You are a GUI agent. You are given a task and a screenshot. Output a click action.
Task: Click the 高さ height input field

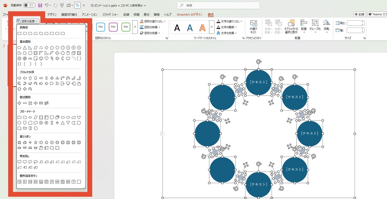[x=355, y=23]
